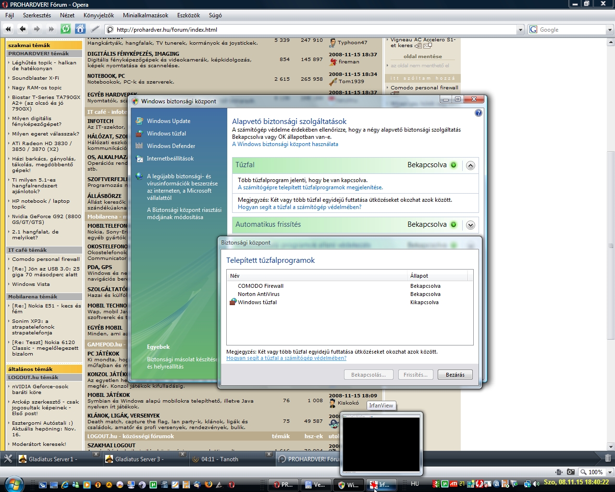Open the Súgó menu
The width and height of the screenshot is (615, 492).
[x=215, y=15]
